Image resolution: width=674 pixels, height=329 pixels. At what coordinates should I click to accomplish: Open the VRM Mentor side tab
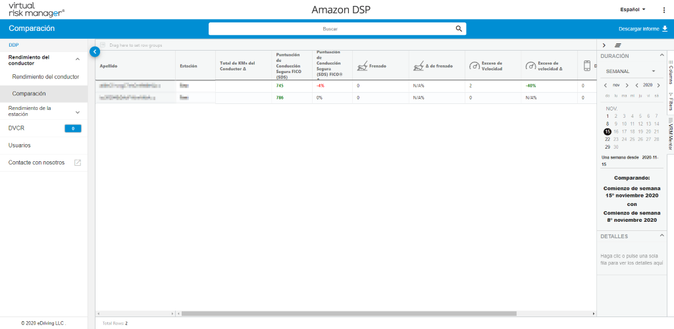pyautogui.click(x=671, y=134)
